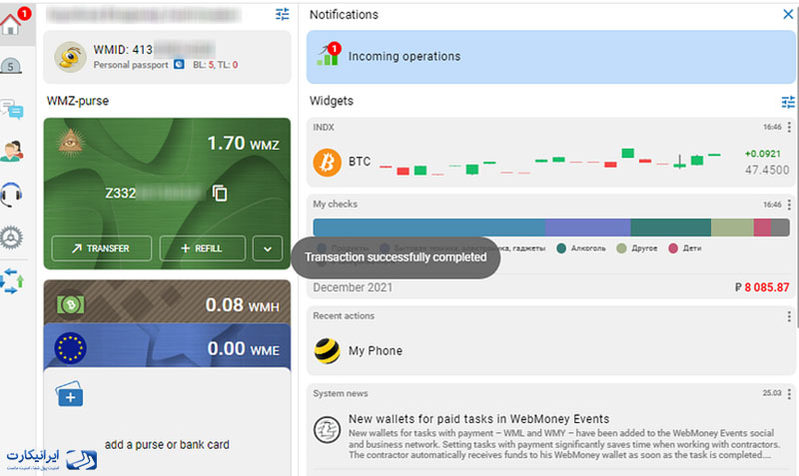Click the orange BTC coin icon
This screenshot has width=799, height=476.
pyautogui.click(x=328, y=163)
